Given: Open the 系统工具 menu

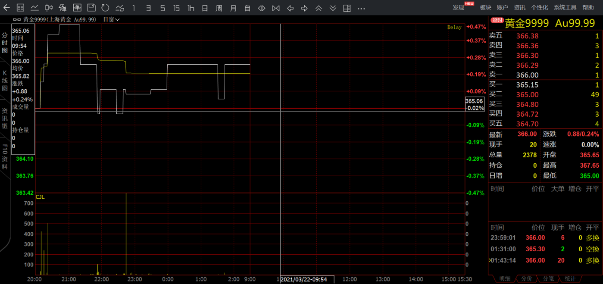Looking at the screenshot, I should coord(565,7).
